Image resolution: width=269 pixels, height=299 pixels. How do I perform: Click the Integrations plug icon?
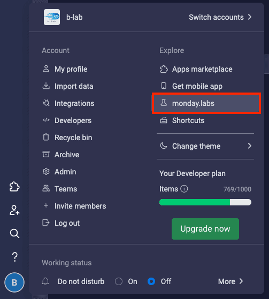click(x=46, y=103)
